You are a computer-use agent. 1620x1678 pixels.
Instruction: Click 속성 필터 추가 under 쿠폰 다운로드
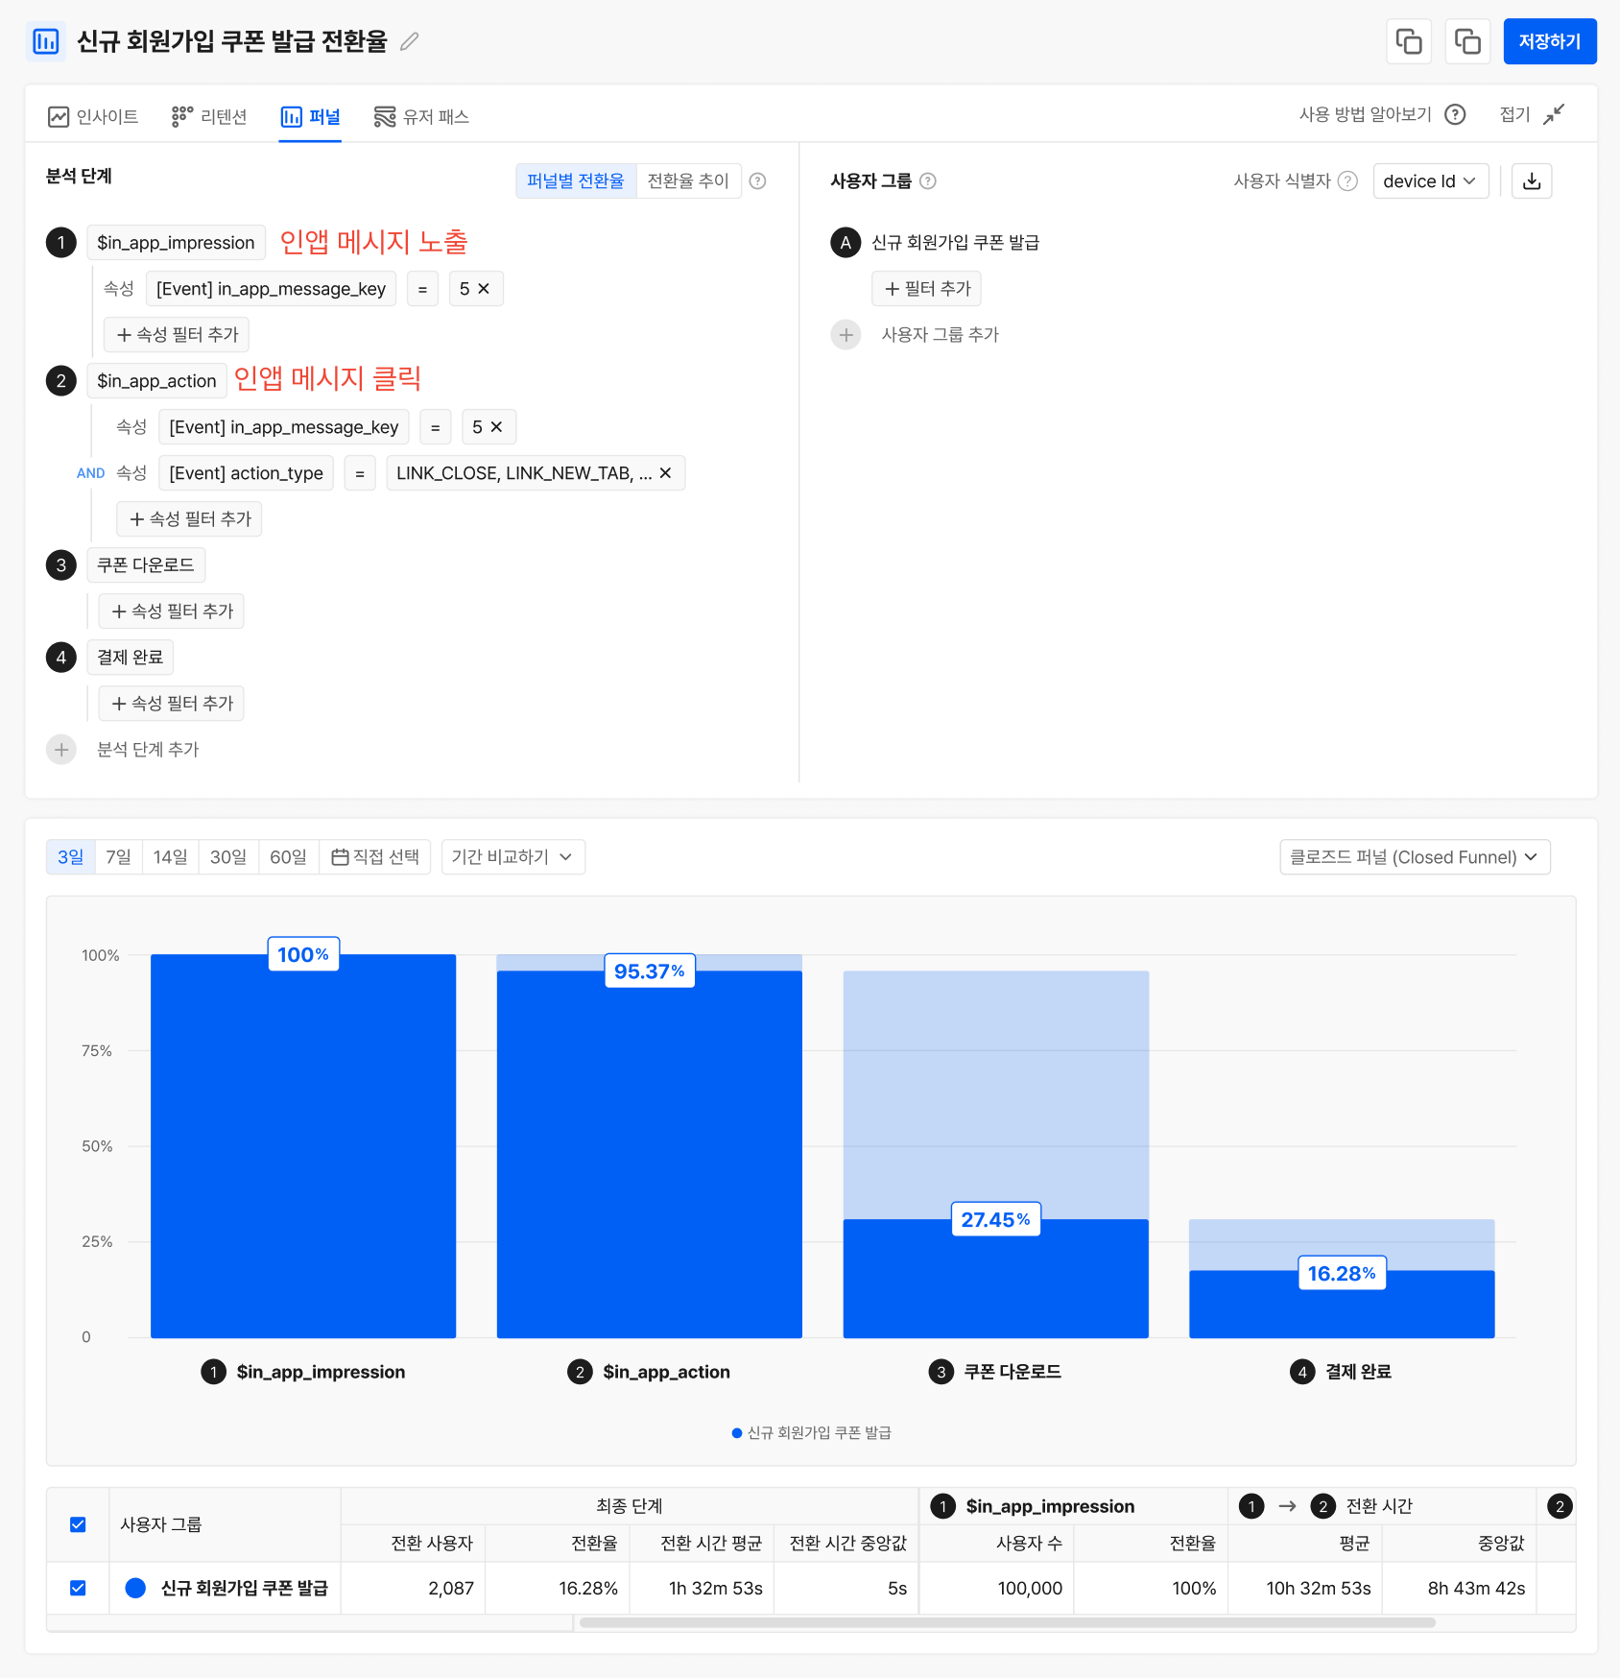tap(172, 611)
